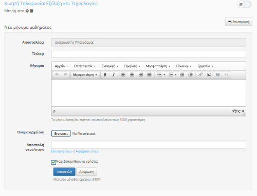Uncheck the notify users checkbox
The height and width of the screenshot is (196, 257).
click(x=53, y=162)
